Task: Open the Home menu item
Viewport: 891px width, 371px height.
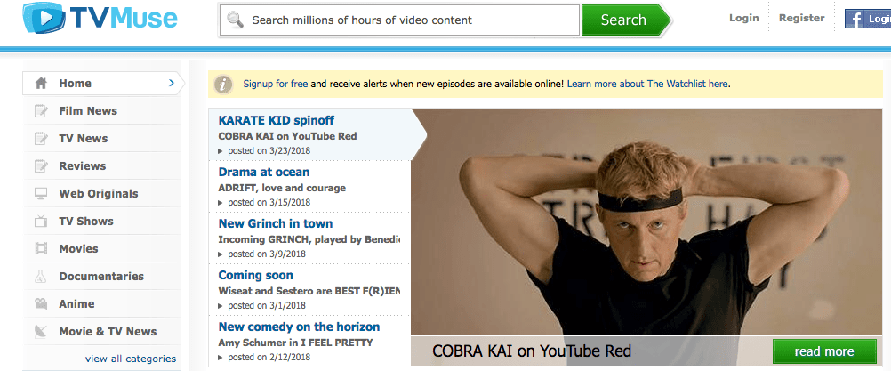Action: pyautogui.click(x=102, y=84)
